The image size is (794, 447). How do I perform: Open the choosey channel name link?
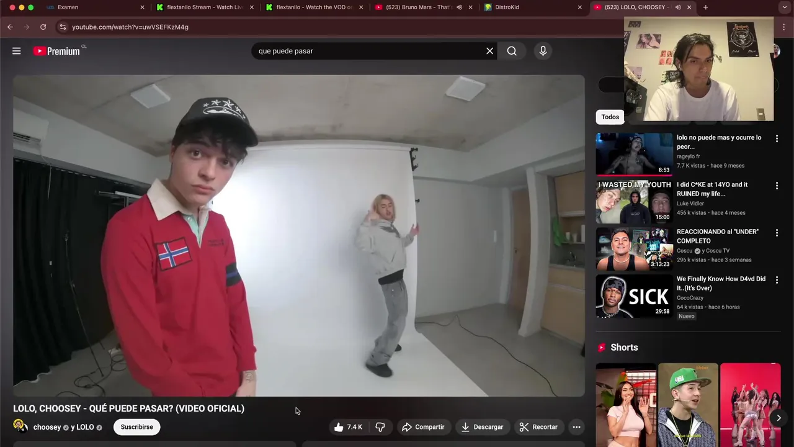[47, 427]
